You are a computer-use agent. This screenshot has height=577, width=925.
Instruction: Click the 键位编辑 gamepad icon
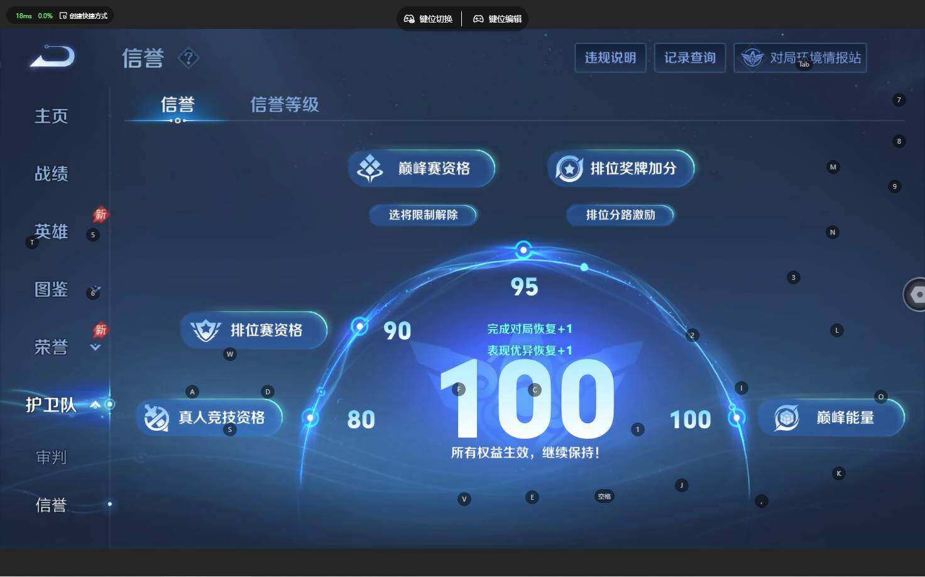(478, 19)
